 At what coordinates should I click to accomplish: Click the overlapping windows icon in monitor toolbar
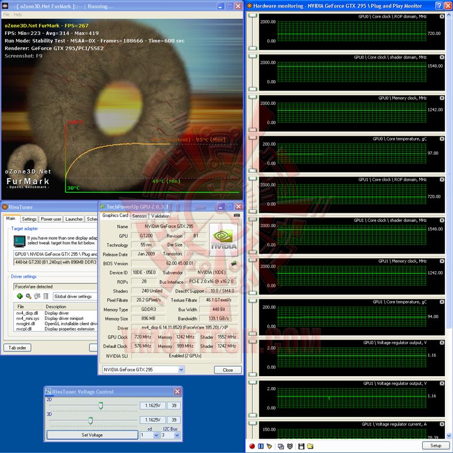pos(280,446)
